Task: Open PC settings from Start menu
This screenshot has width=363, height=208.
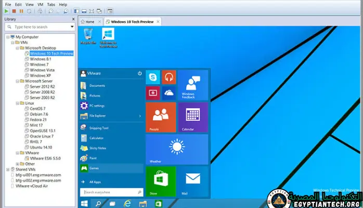Action: tap(98, 105)
